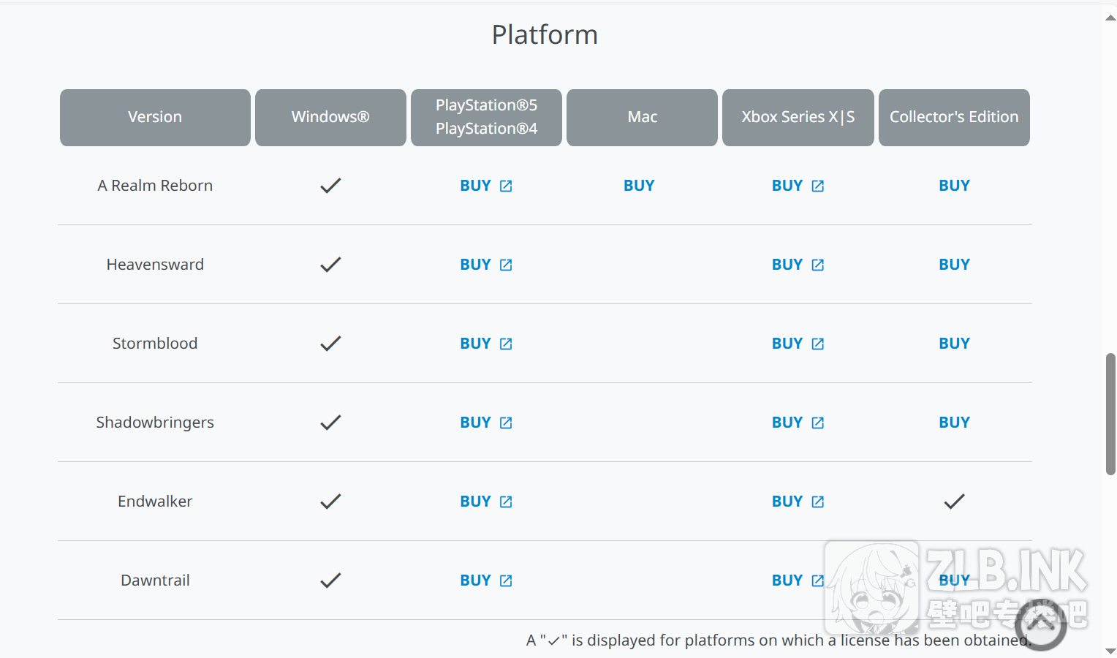The height and width of the screenshot is (658, 1117).
Task: Click the Endwalker Collector's Edition checkmark
Action: point(954,502)
